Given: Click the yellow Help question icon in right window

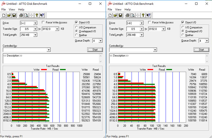Looking at the screenshot, I should point(143,15).
